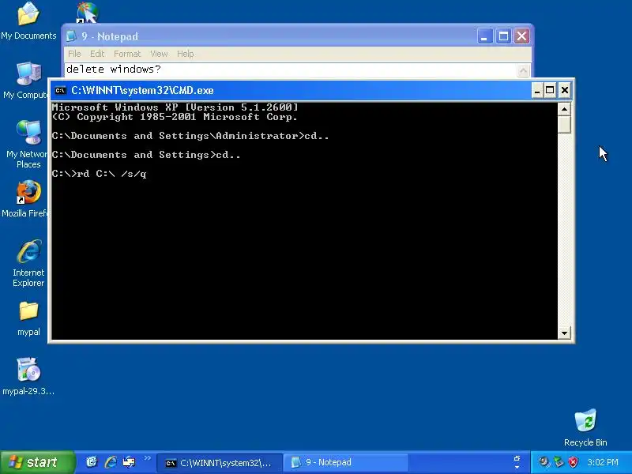This screenshot has height=474, width=632.
Task: Expand the Quick Launch overflow chevron
Action: (x=147, y=458)
